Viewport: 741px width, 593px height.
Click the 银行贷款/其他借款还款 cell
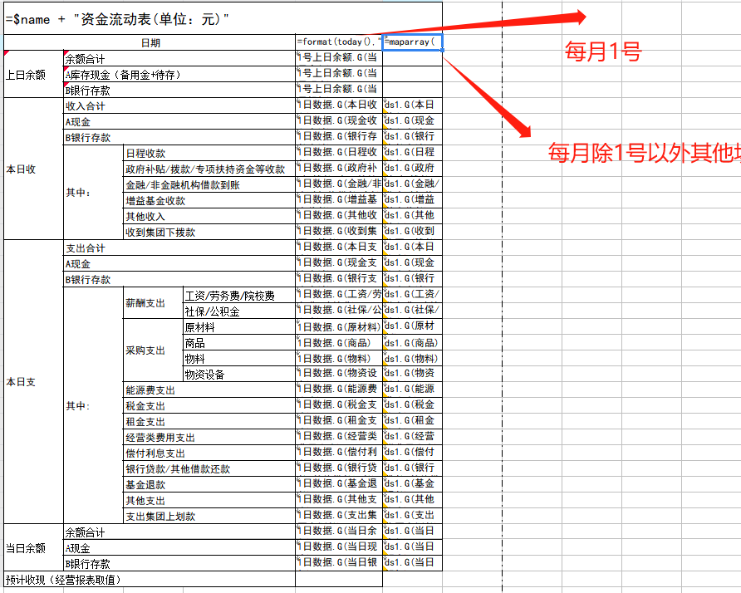(209, 468)
